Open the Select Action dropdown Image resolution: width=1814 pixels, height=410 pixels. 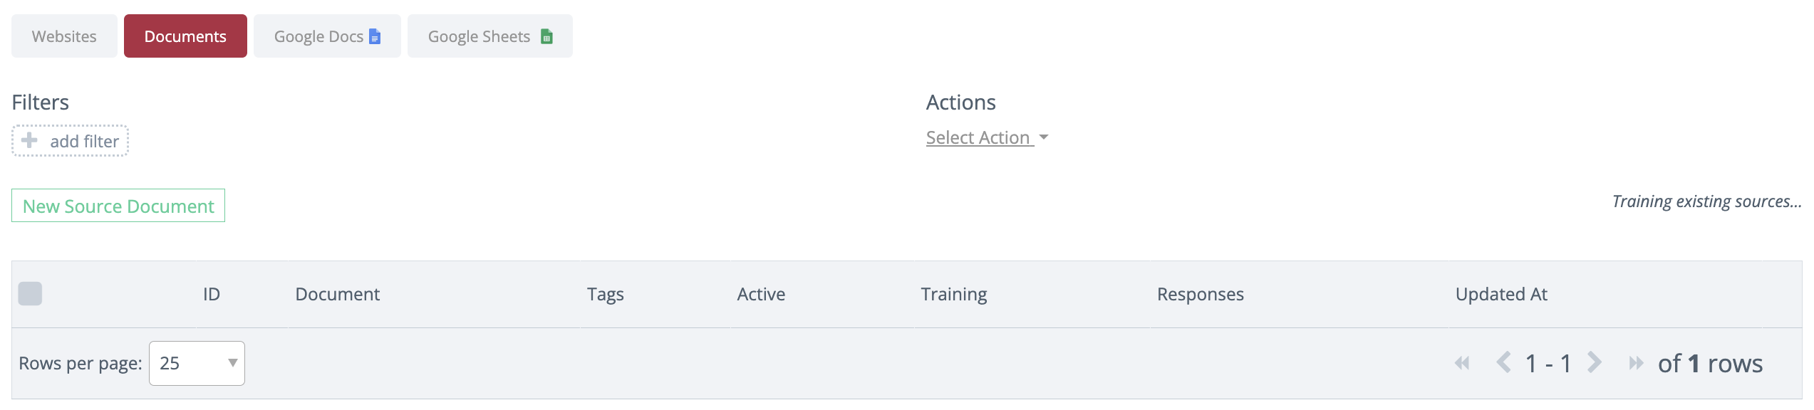[x=978, y=137]
